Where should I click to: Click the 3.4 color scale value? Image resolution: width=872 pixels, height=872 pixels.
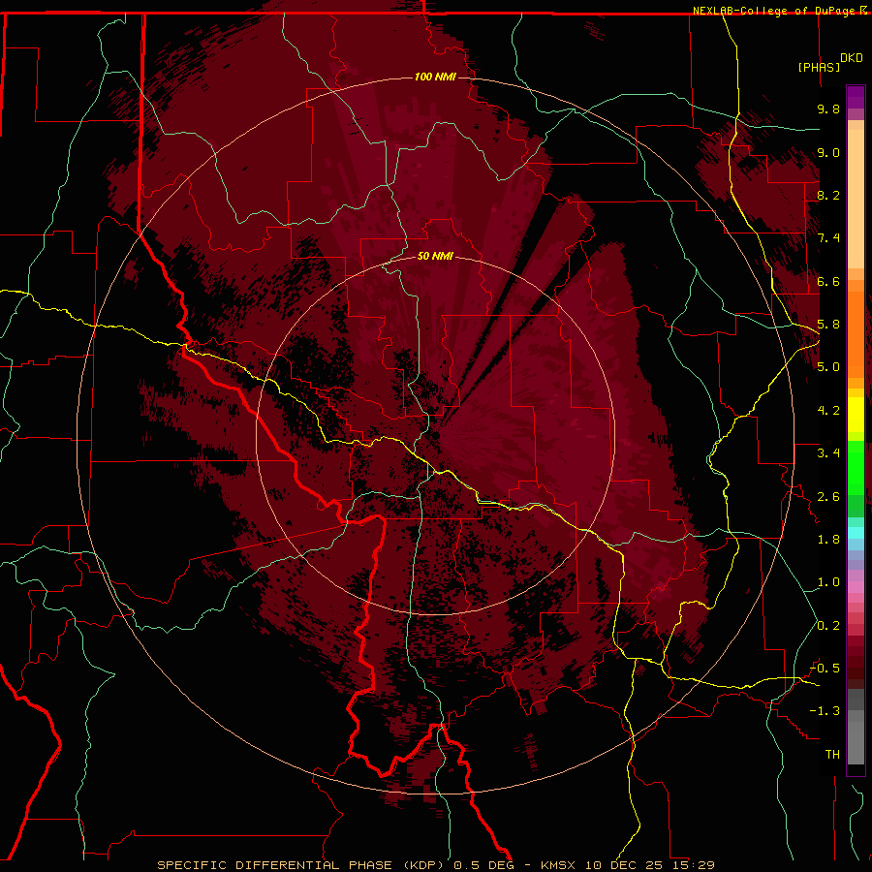click(x=828, y=453)
